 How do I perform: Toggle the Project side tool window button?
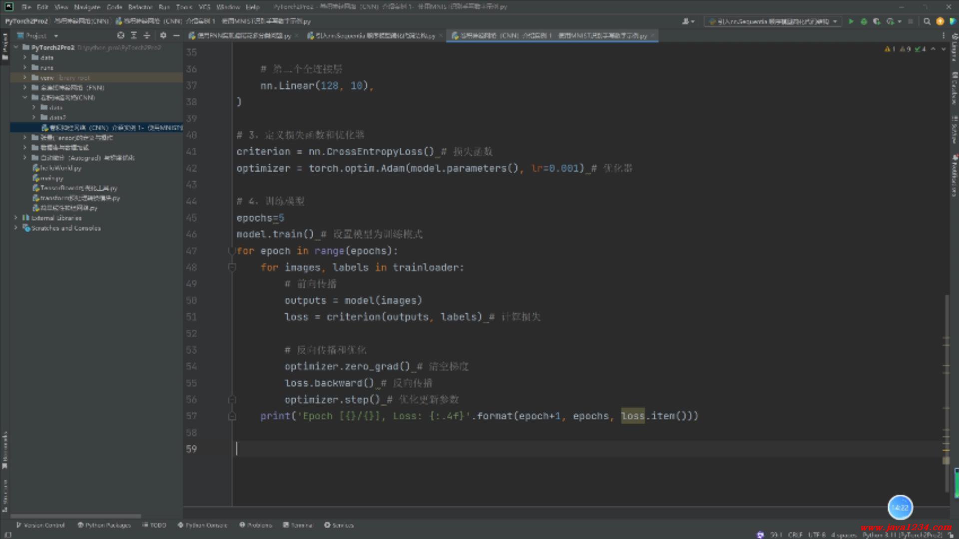click(5, 47)
